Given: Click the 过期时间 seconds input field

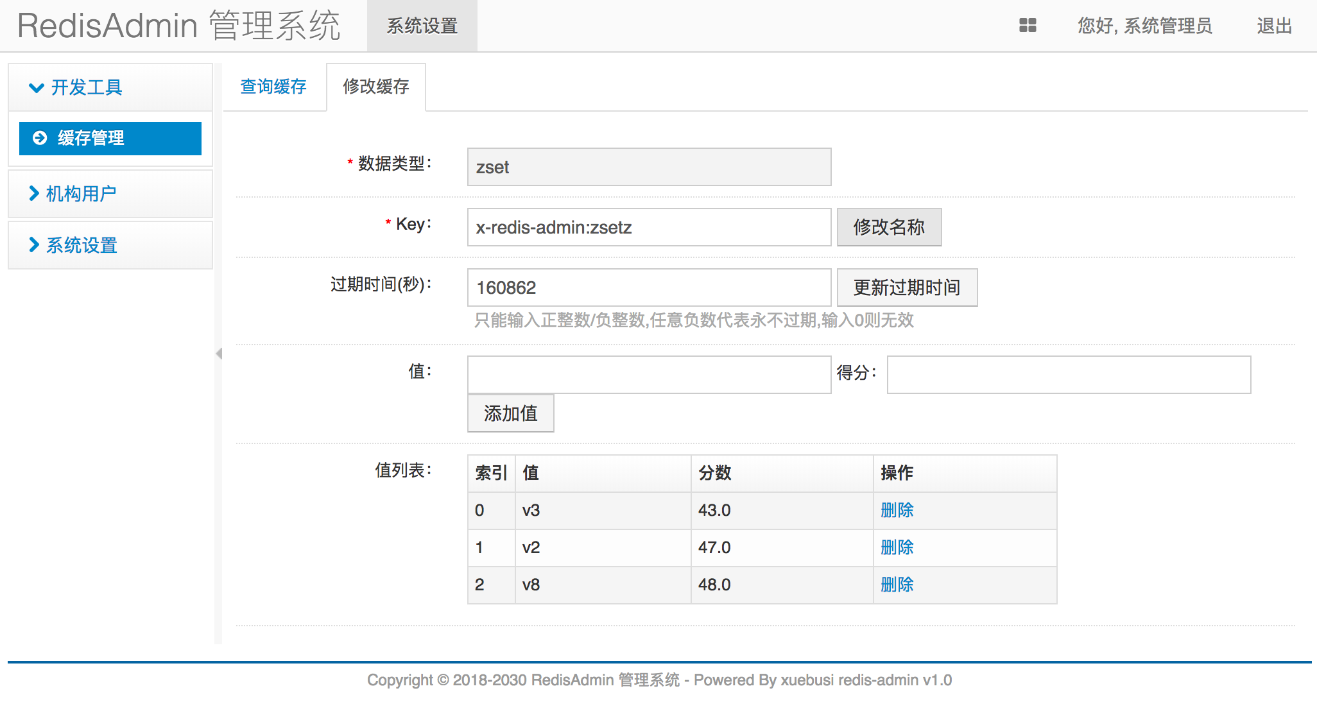Looking at the screenshot, I should (x=648, y=287).
